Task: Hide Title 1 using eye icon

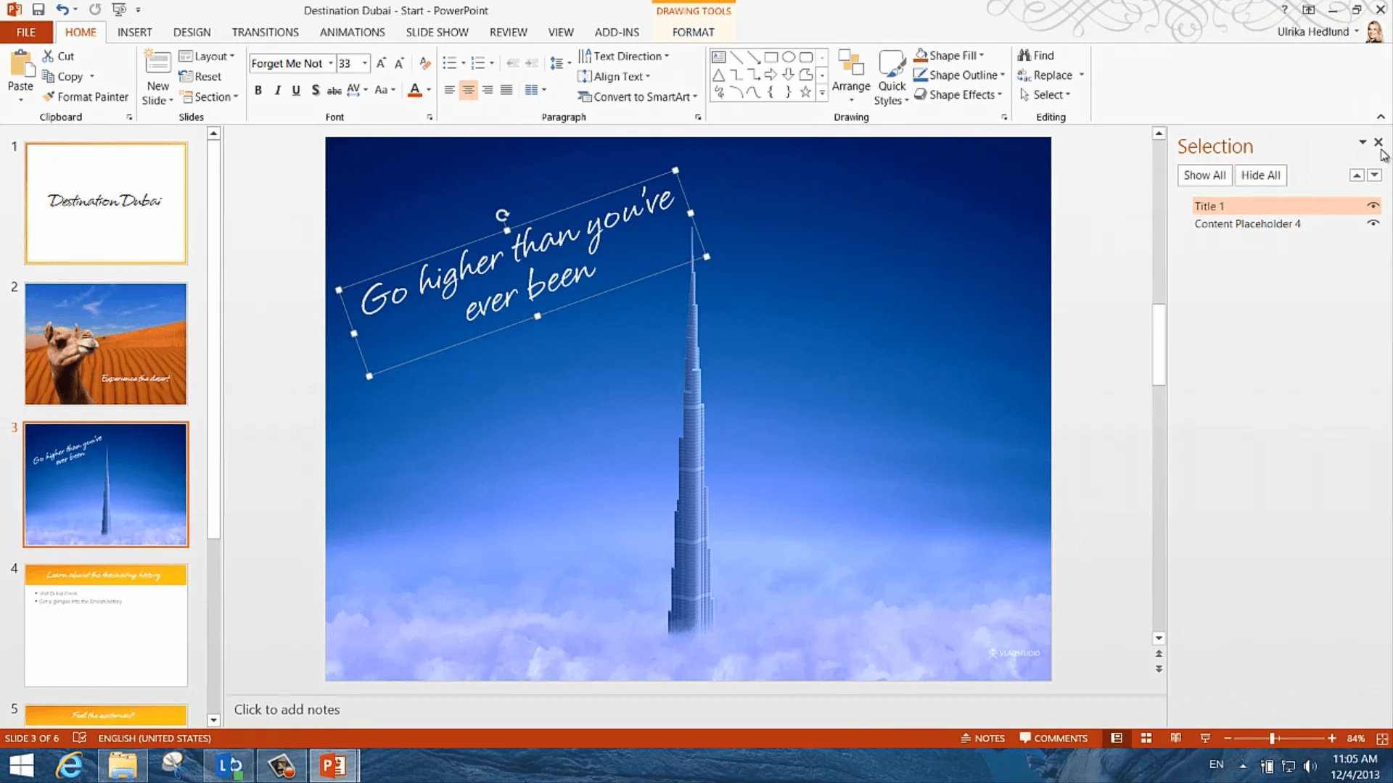Action: coord(1373,206)
